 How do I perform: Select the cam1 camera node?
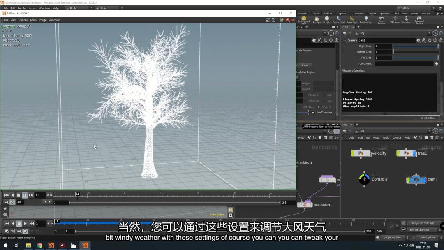416,180
